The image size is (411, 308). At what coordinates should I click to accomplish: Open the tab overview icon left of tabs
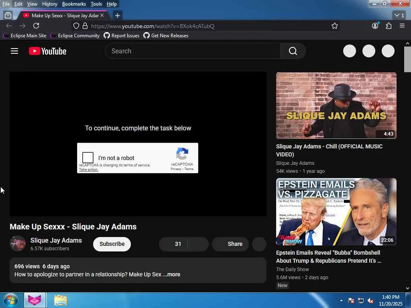pyautogui.click(x=8, y=16)
